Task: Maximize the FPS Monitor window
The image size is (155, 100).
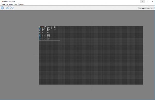Action: click(x=148, y=2)
